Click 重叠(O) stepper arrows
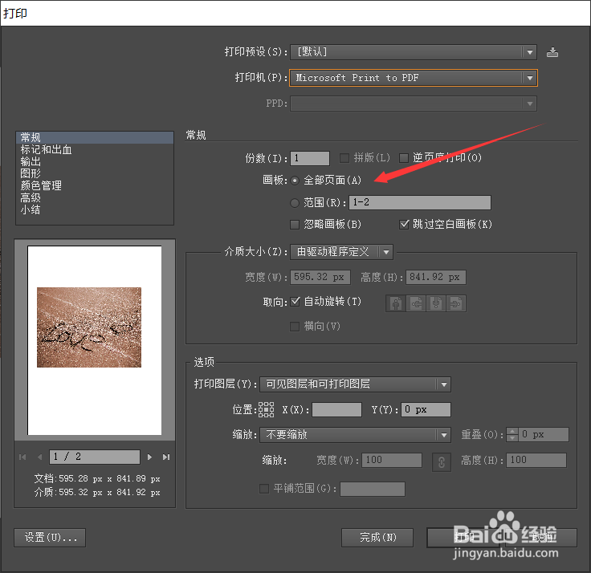 pos(512,434)
